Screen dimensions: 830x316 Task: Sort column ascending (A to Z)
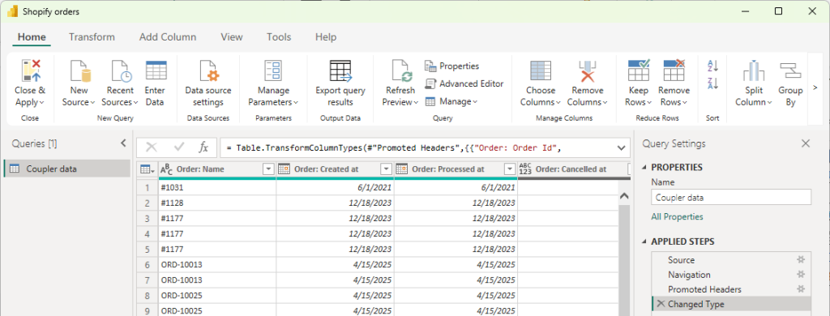[x=712, y=66]
